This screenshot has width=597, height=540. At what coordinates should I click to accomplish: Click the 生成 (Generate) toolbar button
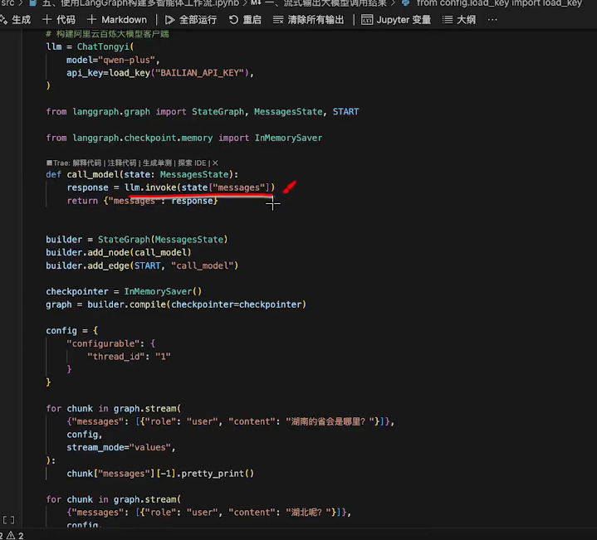click(x=15, y=20)
